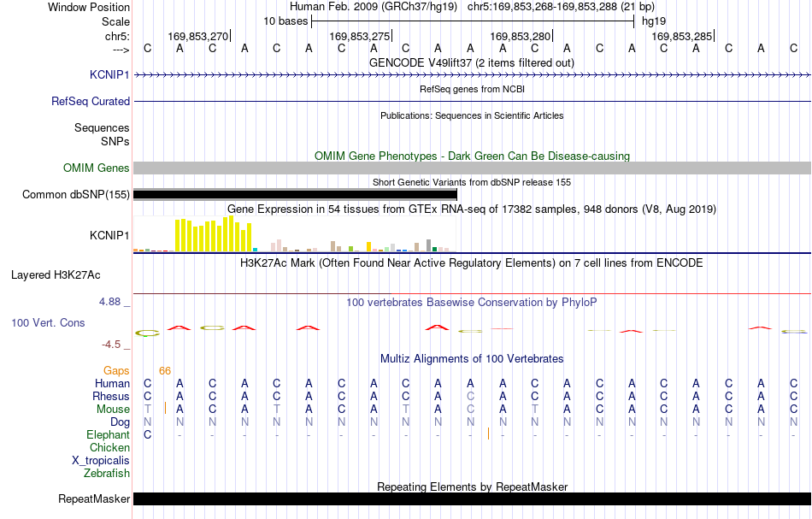Select the OMIM Genes gray bar
The image size is (812, 519).
coord(472,168)
